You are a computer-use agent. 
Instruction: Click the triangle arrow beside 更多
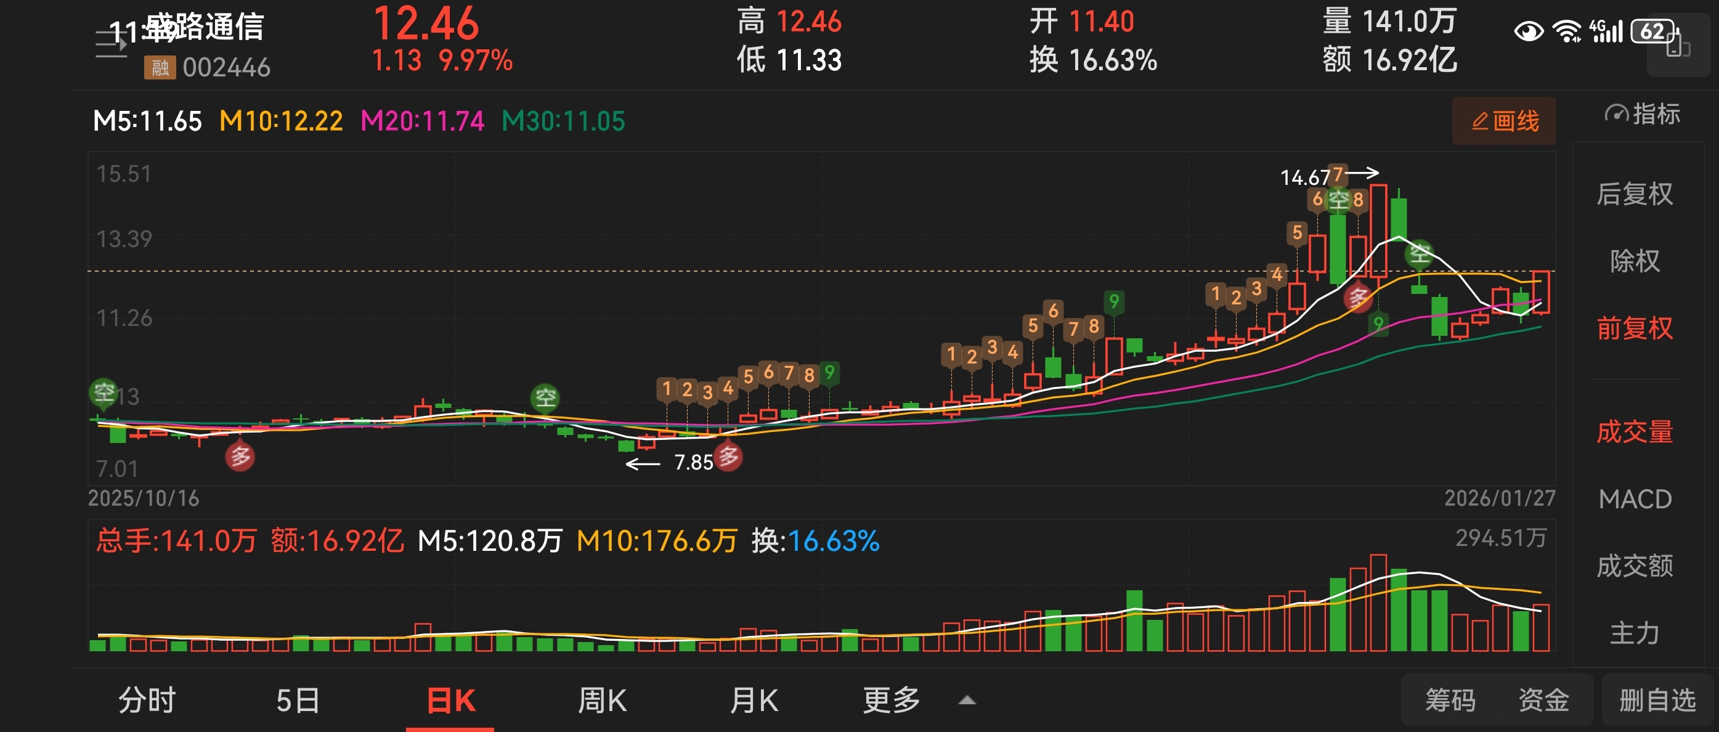(x=967, y=701)
